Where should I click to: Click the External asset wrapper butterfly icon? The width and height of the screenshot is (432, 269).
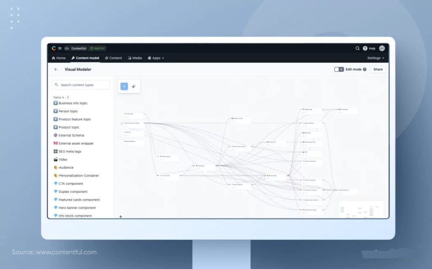coord(56,143)
